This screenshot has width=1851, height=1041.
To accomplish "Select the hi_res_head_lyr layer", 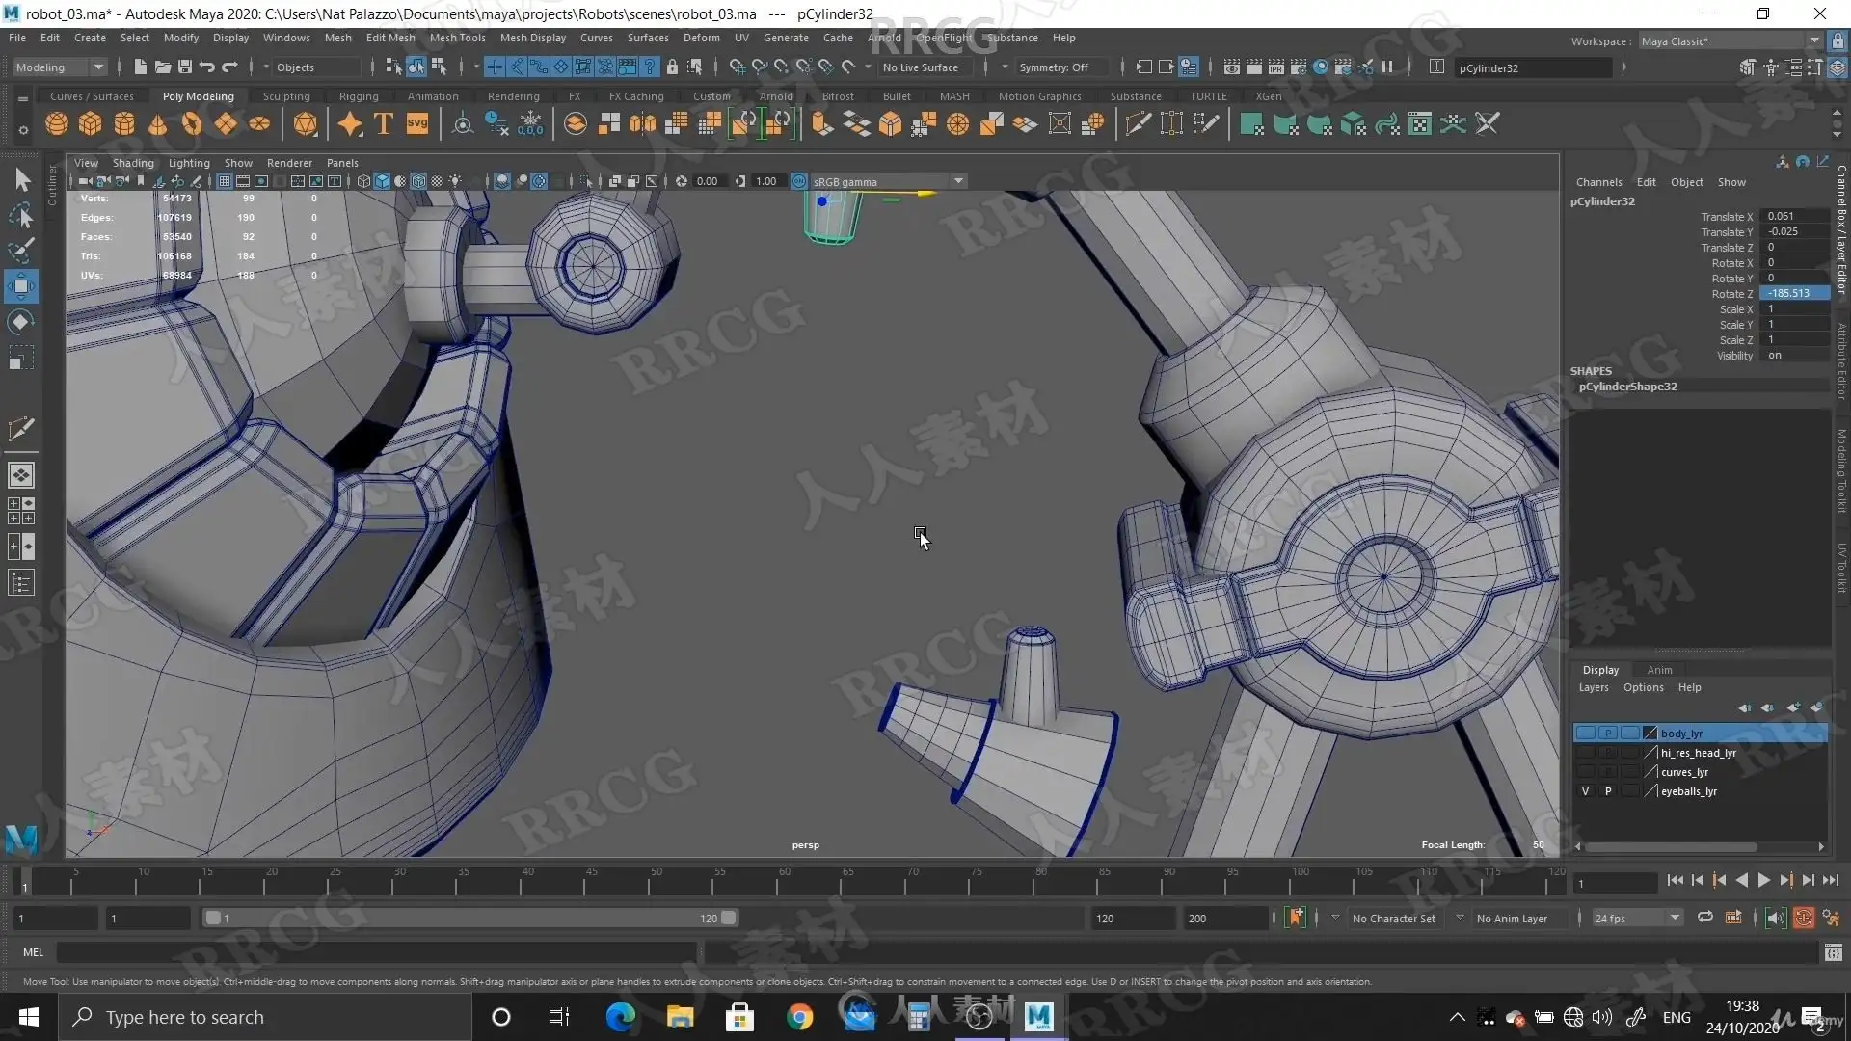I will point(1698,753).
